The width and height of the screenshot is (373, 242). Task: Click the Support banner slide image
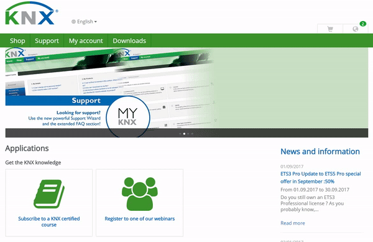pos(186,92)
